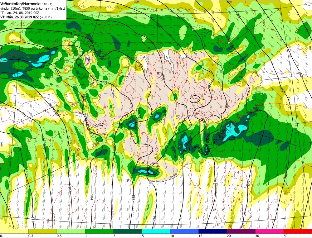Pick the dark green 3 mm legend swatch
Screen dimensions: 312x238
click(x=128, y=231)
